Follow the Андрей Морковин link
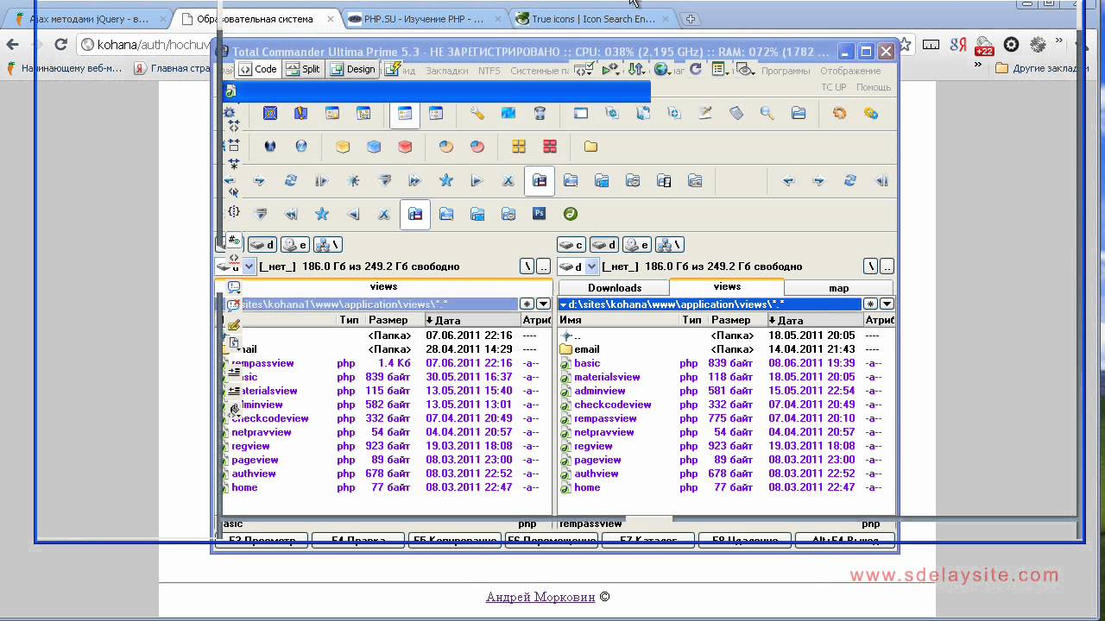 click(x=540, y=597)
